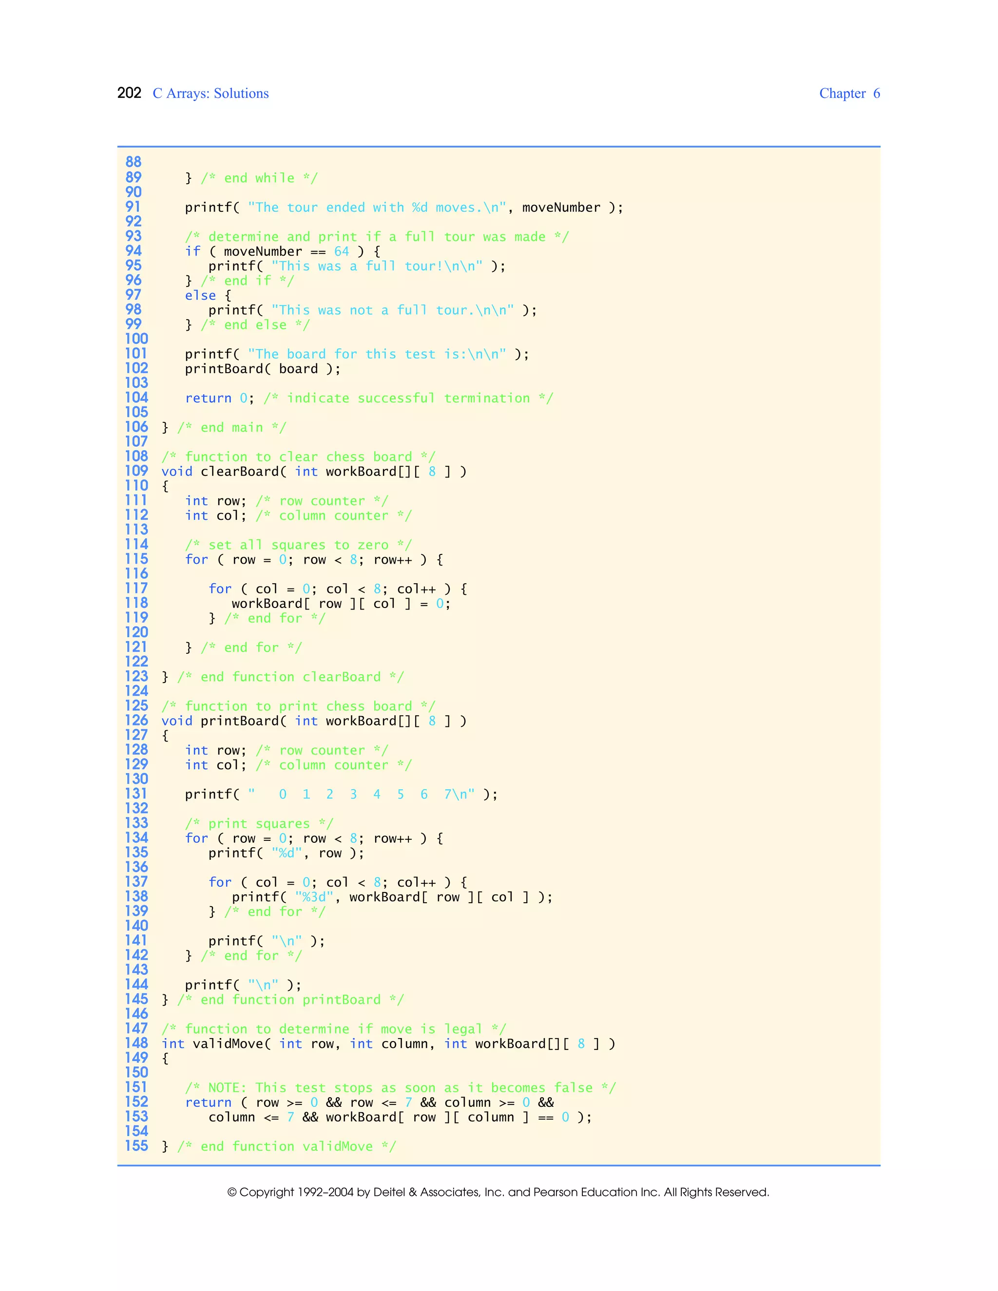Viewport: 998px width, 1291px height.
Task: Click the 'printf( "%3d", workBoard[ row ][ col ] )' line
Action: 392,897
